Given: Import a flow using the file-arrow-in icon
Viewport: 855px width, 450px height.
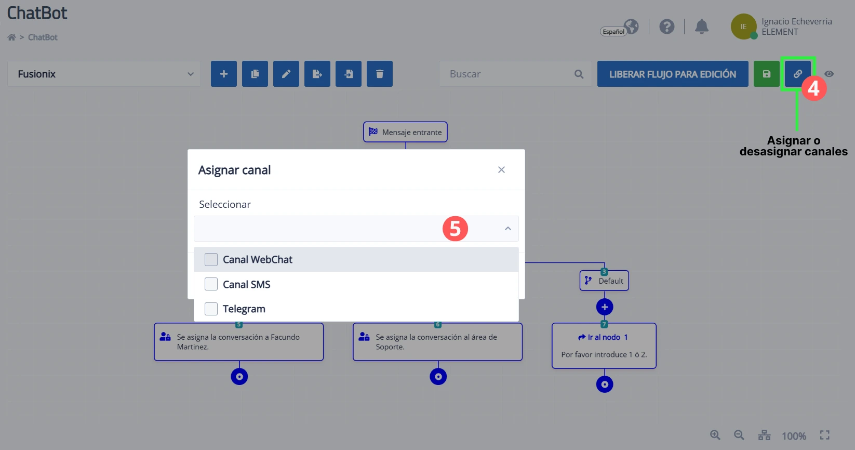Looking at the screenshot, I should pyautogui.click(x=349, y=74).
